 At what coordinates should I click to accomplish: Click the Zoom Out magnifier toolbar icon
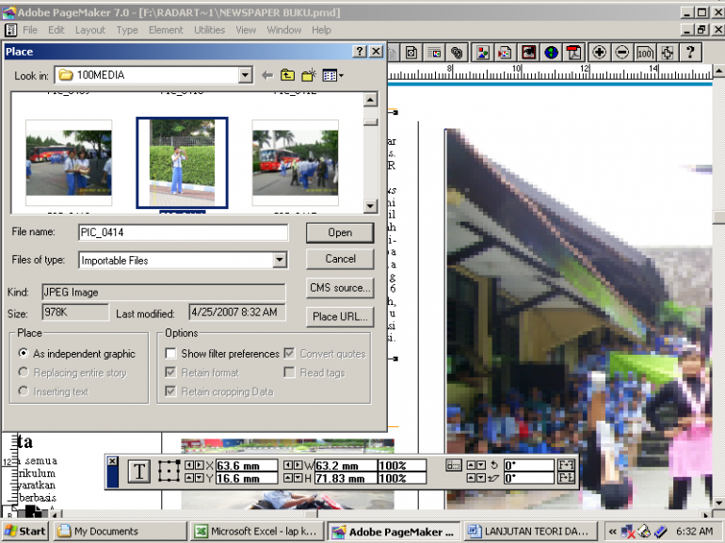pyautogui.click(x=621, y=52)
